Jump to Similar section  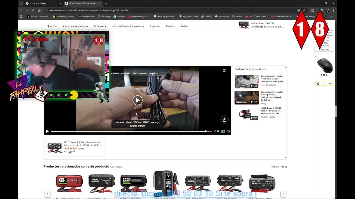click(x=184, y=26)
